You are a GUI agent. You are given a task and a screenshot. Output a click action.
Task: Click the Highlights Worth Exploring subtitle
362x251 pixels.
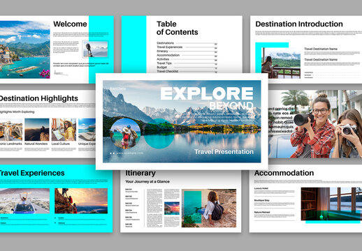tap(17, 112)
